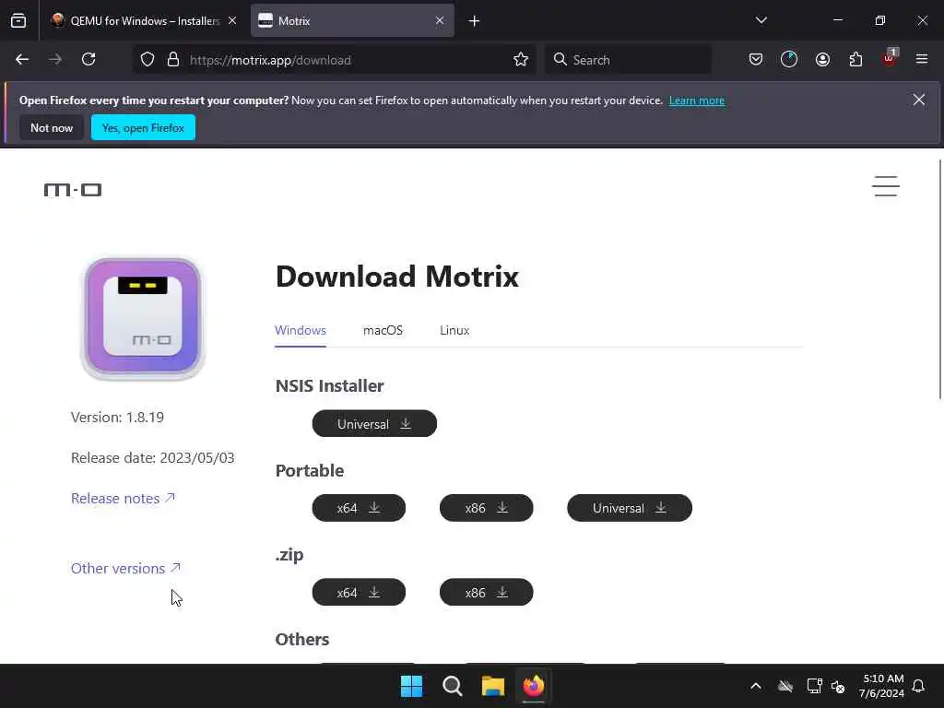The image size is (944, 708).
Task: Click the 'Download Motrix' heading
Action: tap(396, 277)
